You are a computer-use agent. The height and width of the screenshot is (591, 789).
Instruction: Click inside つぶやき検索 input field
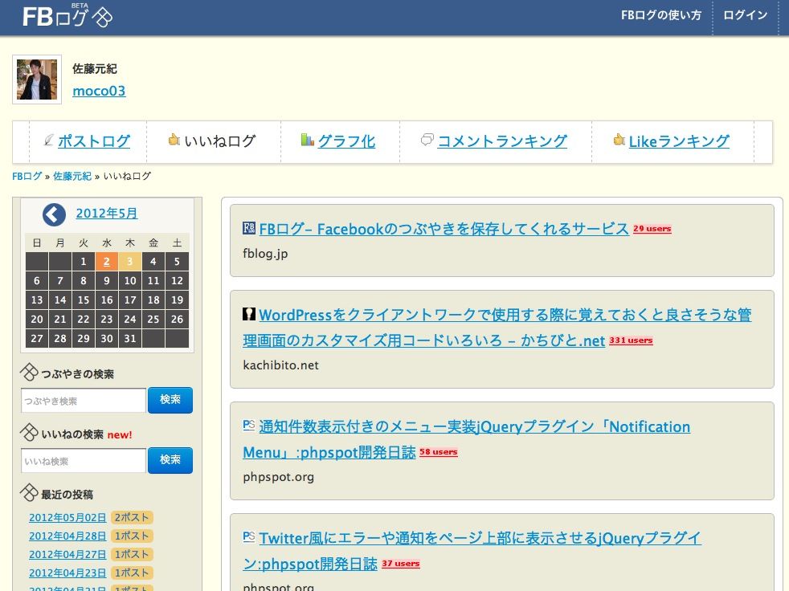tap(84, 401)
